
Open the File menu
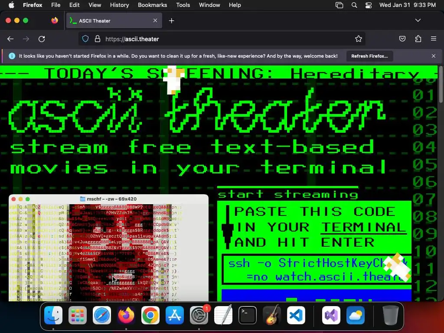pos(56,5)
